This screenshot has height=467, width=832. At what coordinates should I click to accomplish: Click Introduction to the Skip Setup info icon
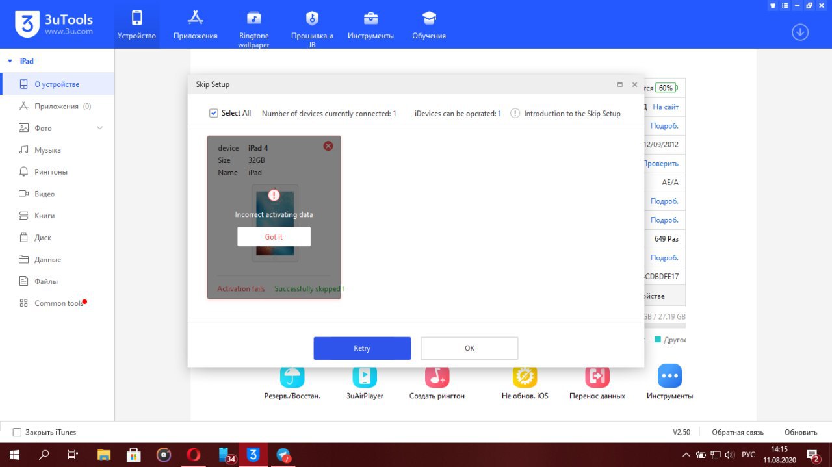pyautogui.click(x=515, y=113)
